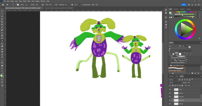Open the History panel icon
The height and width of the screenshot is (106, 202).
pyautogui.click(x=166, y=10)
